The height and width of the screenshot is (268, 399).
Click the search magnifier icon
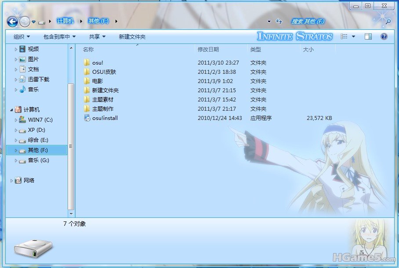click(388, 22)
